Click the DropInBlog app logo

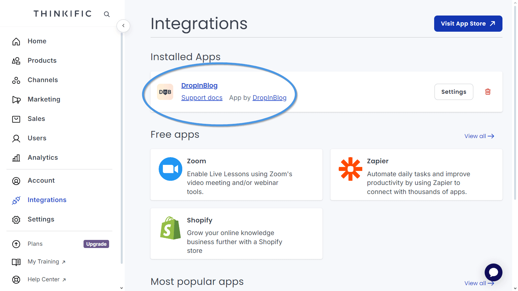165,92
